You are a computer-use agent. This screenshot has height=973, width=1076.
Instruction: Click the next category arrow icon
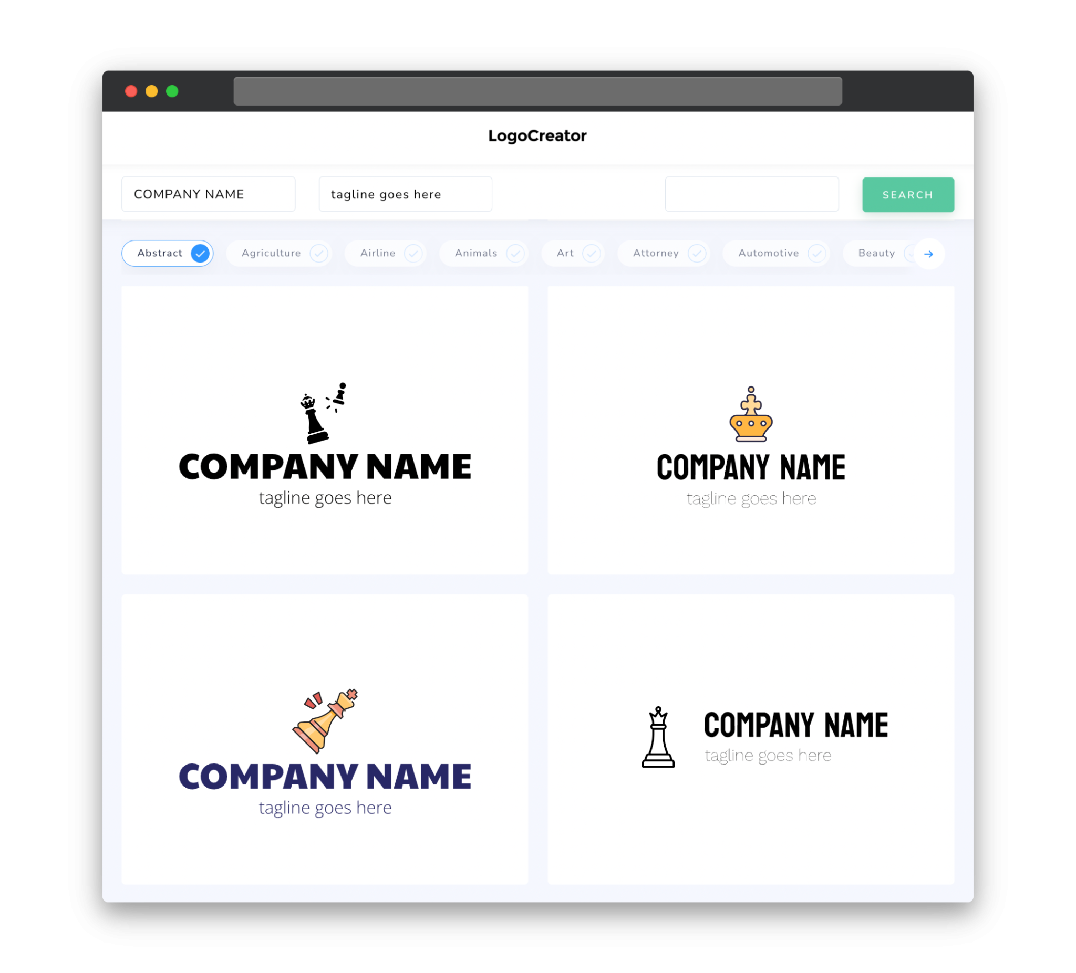click(928, 253)
